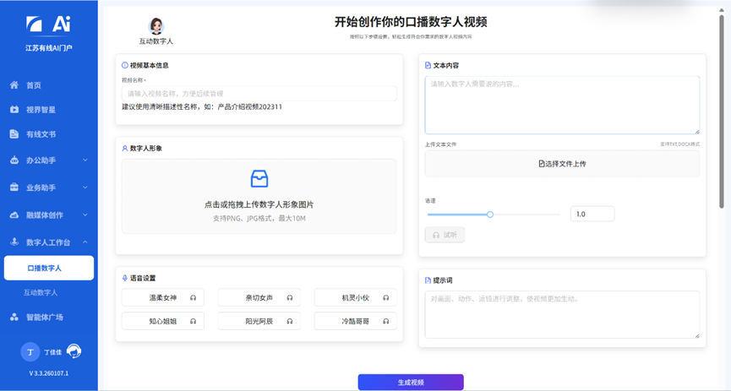Click the inbox upload icon for 数字人形象
The height and width of the screenshot is (391, 731).
click(x=259, y=179)
